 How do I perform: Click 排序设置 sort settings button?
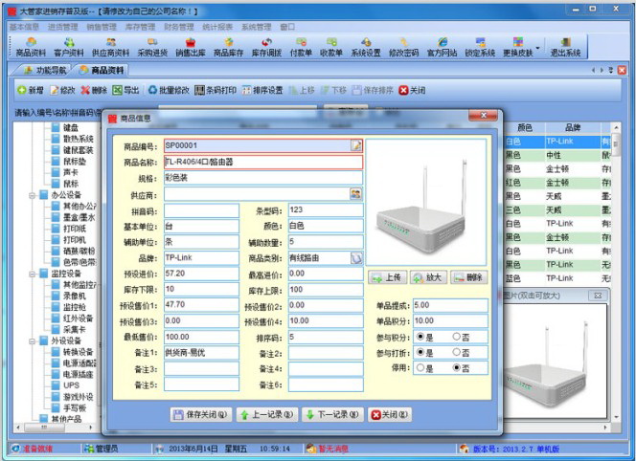pyautogui.click(x=262, y=90)
